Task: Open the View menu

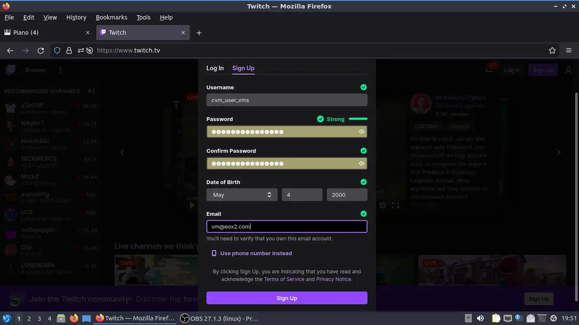Action: (x=50, y=17)
